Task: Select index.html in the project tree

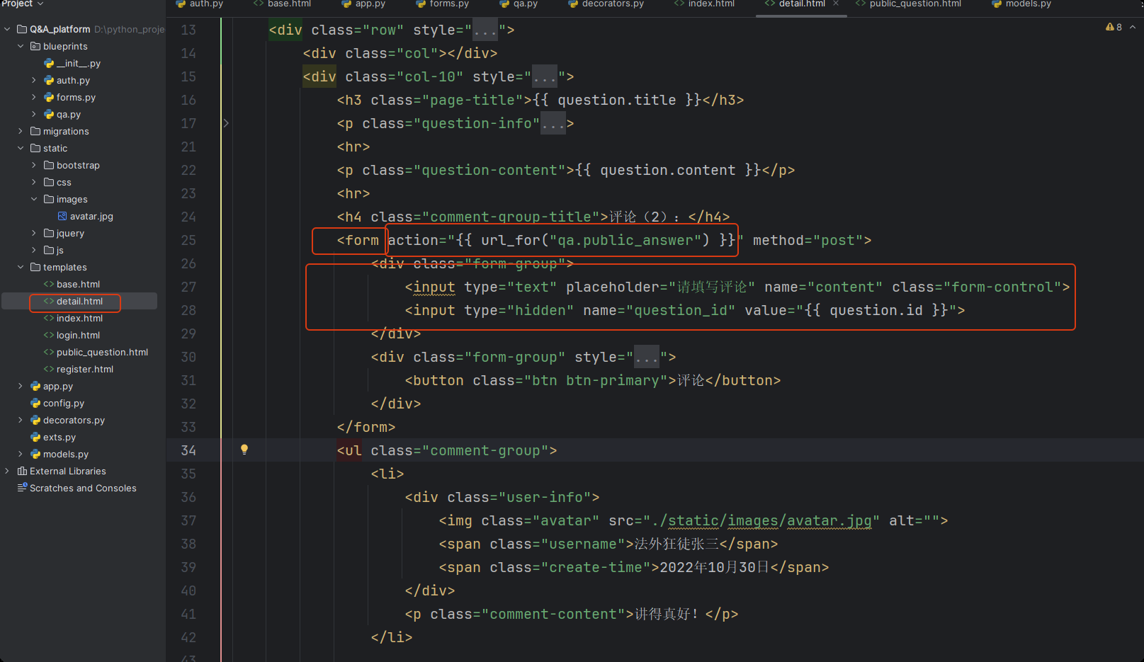Action: pyautogui.click(x=79, y=318)
